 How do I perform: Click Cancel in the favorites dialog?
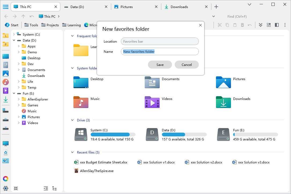coord(186,65)
